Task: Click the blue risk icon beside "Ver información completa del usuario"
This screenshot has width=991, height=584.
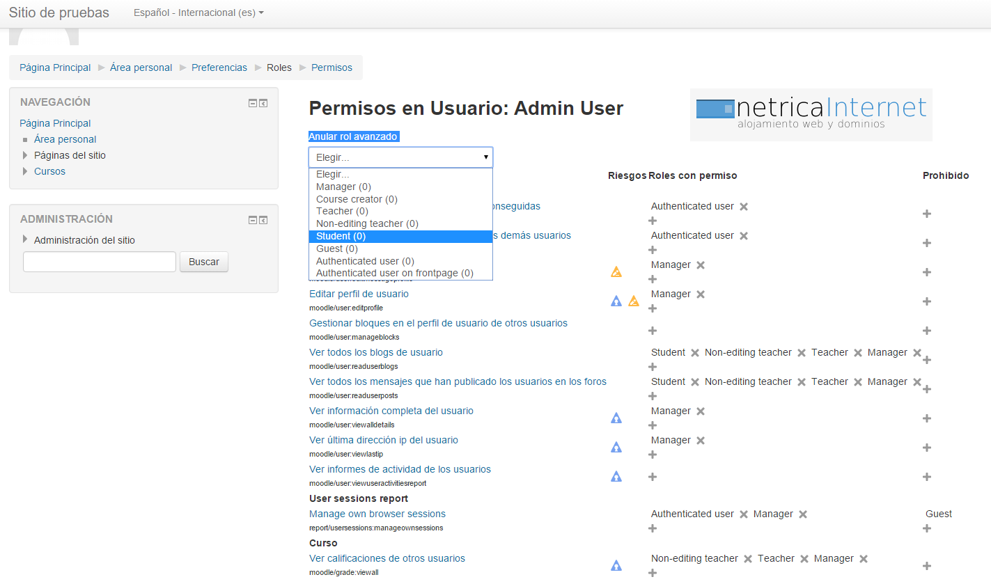Action: pos(616,418)
